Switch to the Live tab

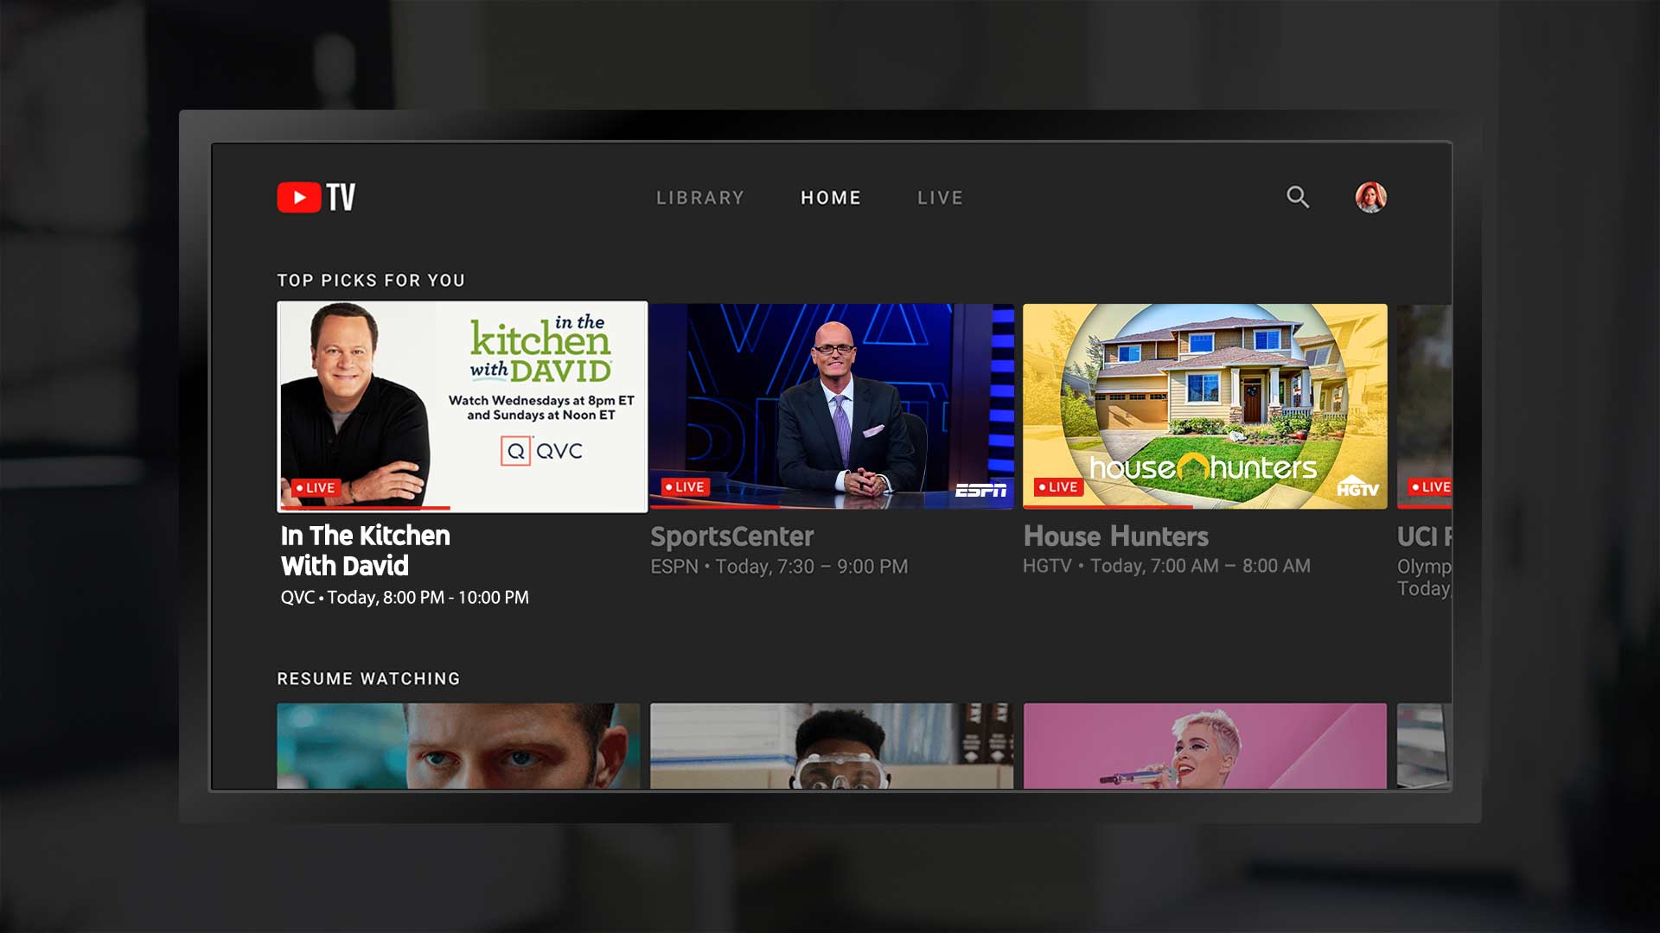click(x=940, y=198)
